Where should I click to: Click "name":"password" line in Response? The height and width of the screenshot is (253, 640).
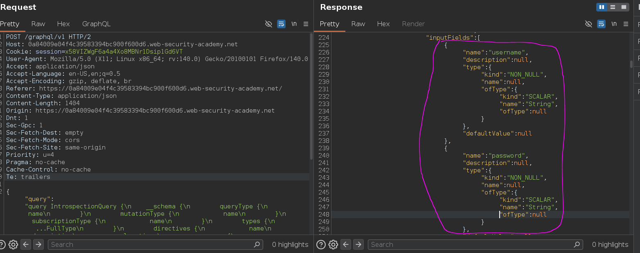tap(496, 156)
